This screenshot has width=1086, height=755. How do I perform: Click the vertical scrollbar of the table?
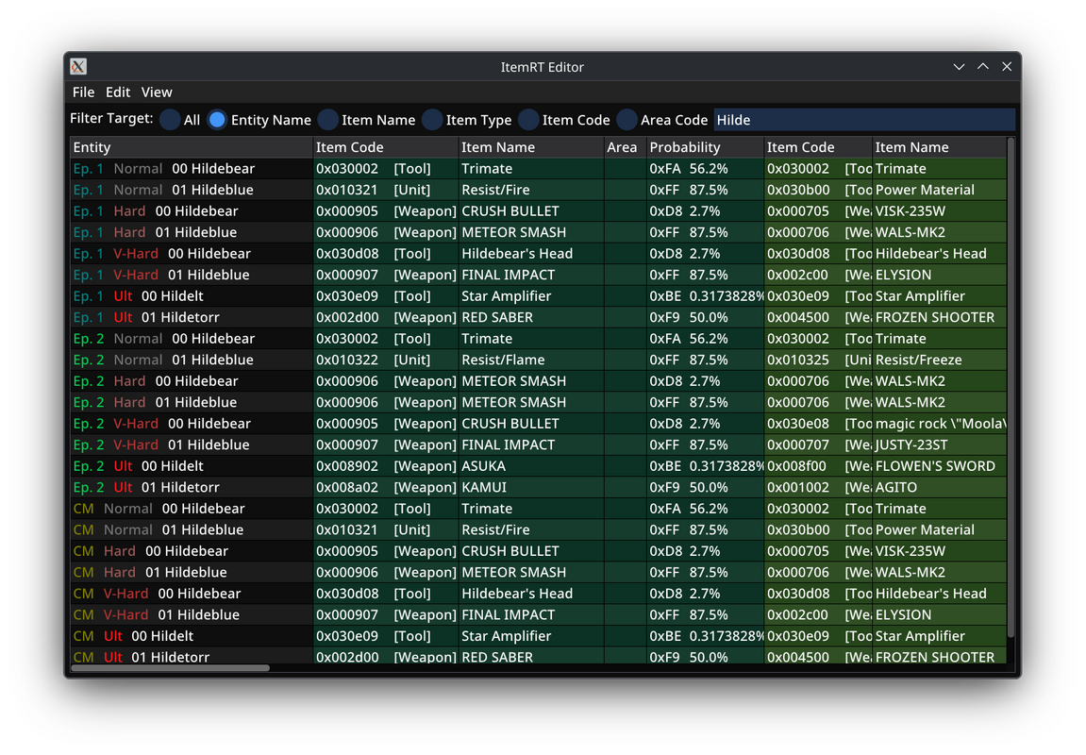(x=1011, y=388)
